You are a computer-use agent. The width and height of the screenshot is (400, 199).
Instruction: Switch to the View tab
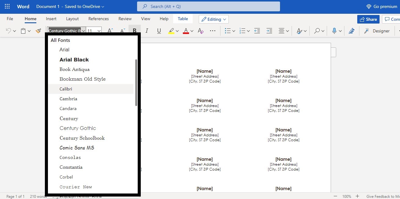(146, 19)
